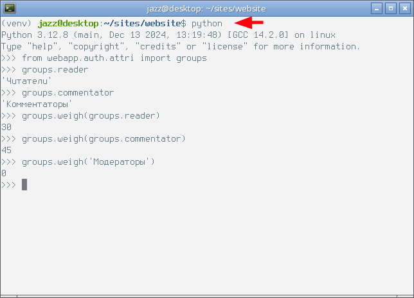Click the output value 30
This screenshot has width=414, height=298.
[x=6, y=127]
